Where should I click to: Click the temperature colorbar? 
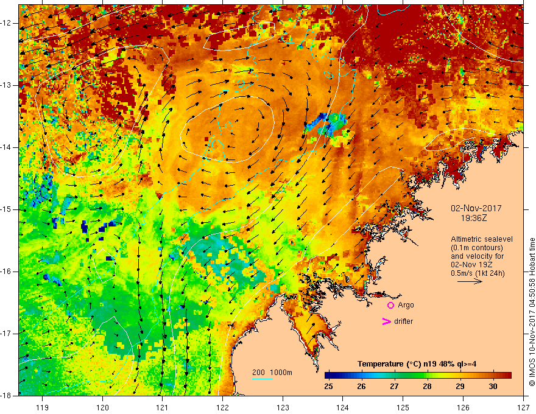[x=418, y=375]
